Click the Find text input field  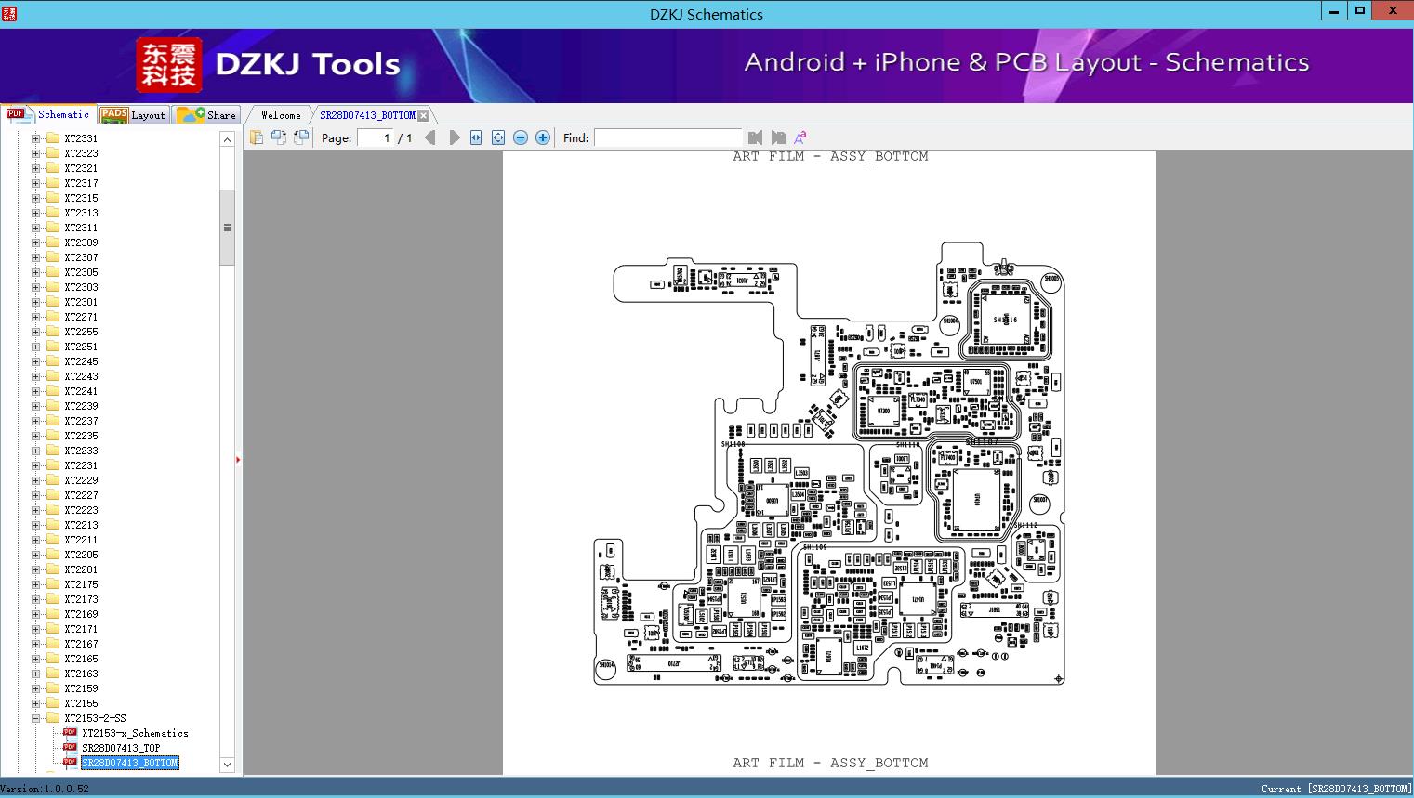point(667,137)
